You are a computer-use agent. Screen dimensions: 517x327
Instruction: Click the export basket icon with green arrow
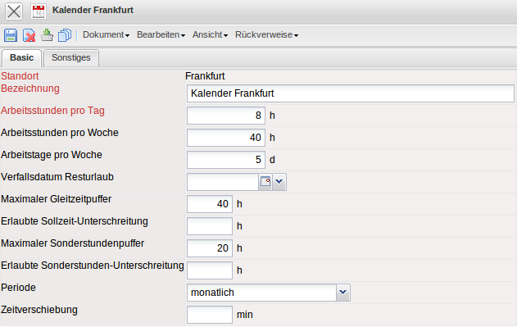[x=47, y=35]
